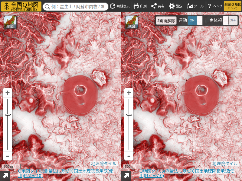This screenshot has width=242, height=181.
Task: Open the ヘルプ help menu
Action: coord(215,6)
